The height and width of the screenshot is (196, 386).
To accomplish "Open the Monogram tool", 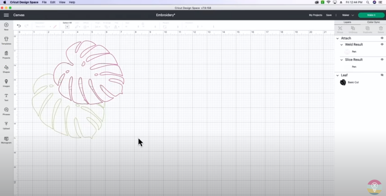I will click(x=6, y=140).
